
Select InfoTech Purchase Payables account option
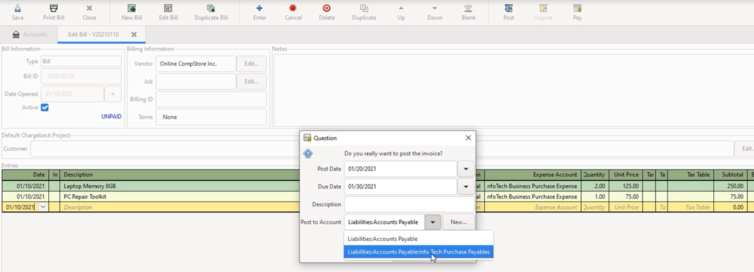tap(418, 252)
